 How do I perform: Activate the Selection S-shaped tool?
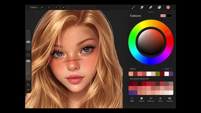pyautogui.click(x=56, y=7)
